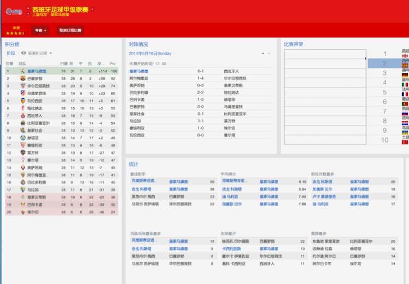Image resolution: width=409 pixels, height=284 pixels.
Task: Expand the 联赛积分榜 view dropdown
Action: (x=51, y=53)
